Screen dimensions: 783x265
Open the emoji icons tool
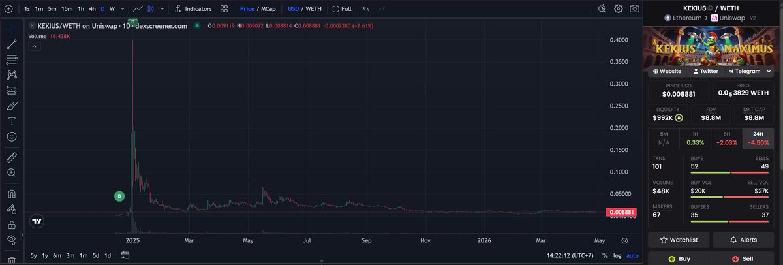(11, 137)
